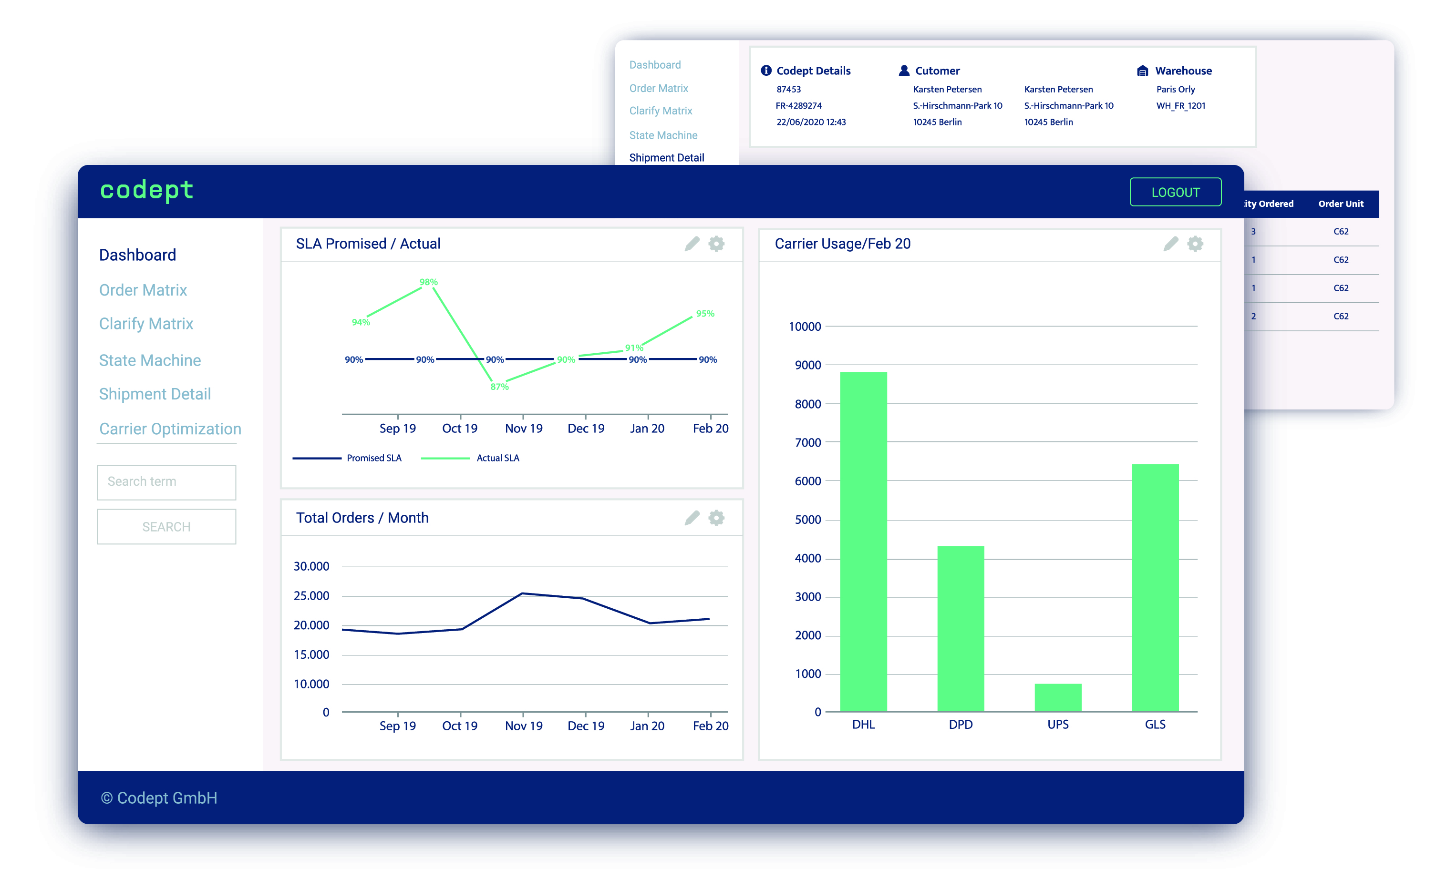Viewport: 1447px width, 869px height.
Task: Select the GLS bar in Carrier Usage
Action: click(1155, 588)
